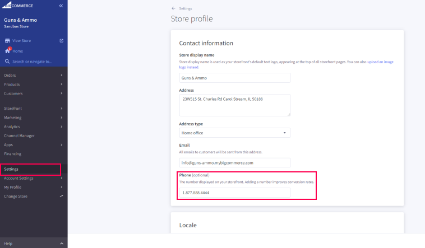Click the Locale section heading

[x=188, y=225]
